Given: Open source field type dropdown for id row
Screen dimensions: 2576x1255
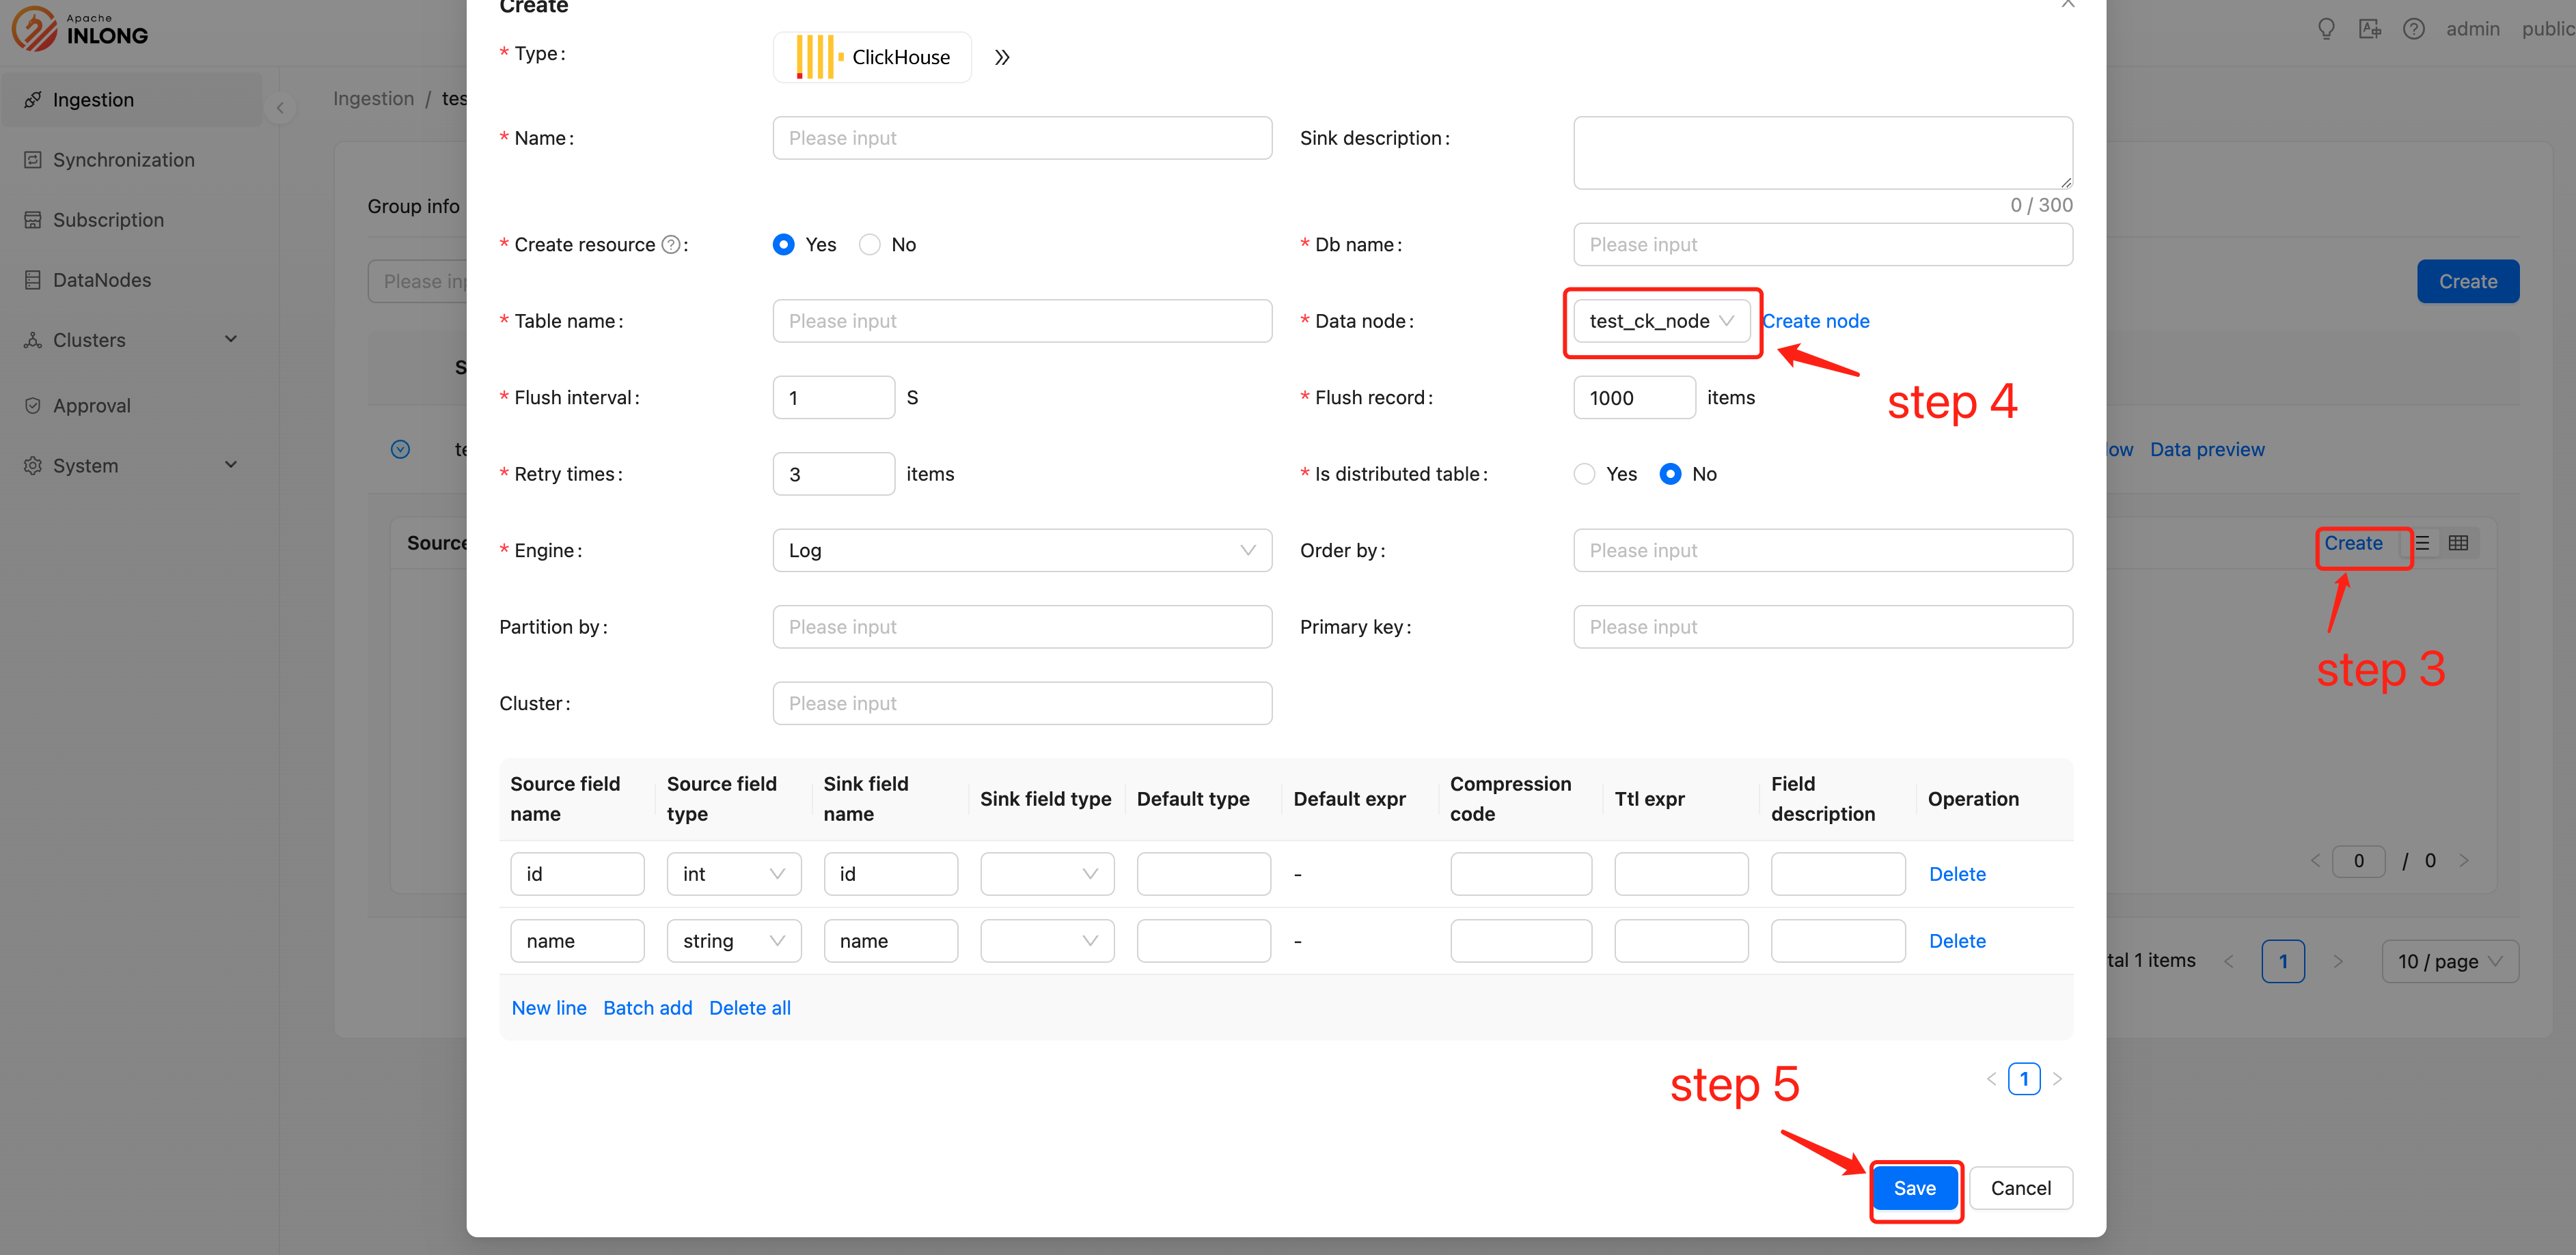Looking at the screenshot, I should click(733, 874).
